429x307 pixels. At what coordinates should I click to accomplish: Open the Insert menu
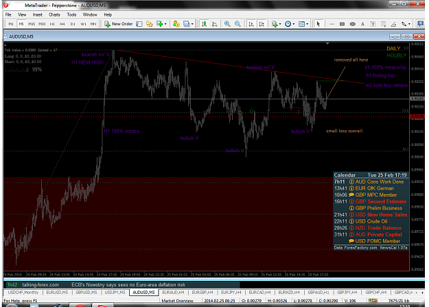(x=38, y=15)
